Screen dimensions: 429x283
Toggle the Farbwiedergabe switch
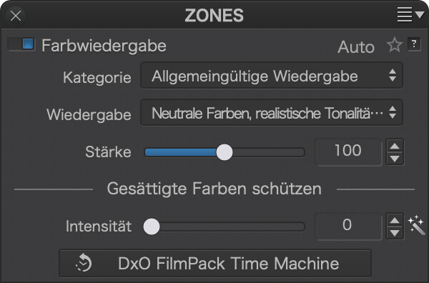point(21,44)
